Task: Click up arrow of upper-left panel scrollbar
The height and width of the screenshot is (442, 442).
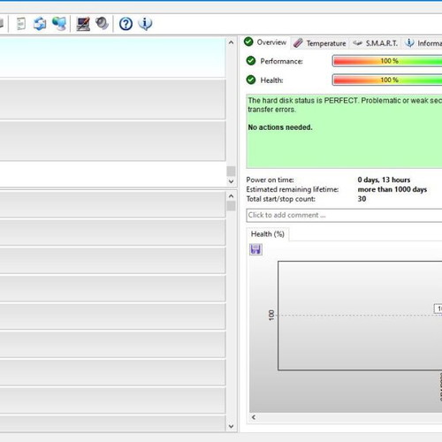Action: click(232, 42)
